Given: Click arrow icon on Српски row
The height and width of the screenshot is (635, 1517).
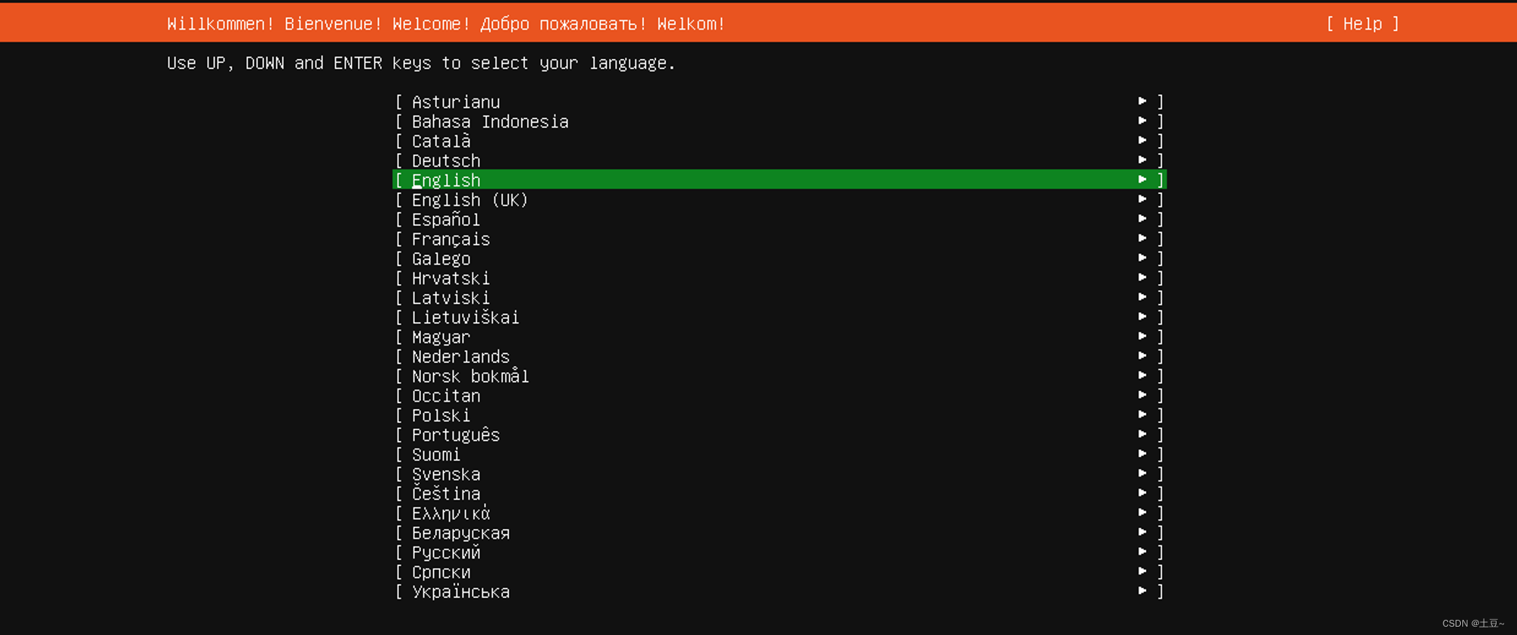Looking at the screenshot, I should [x=1142, y=571].
